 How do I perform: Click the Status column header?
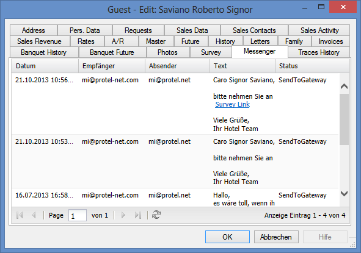click(312, 66)
